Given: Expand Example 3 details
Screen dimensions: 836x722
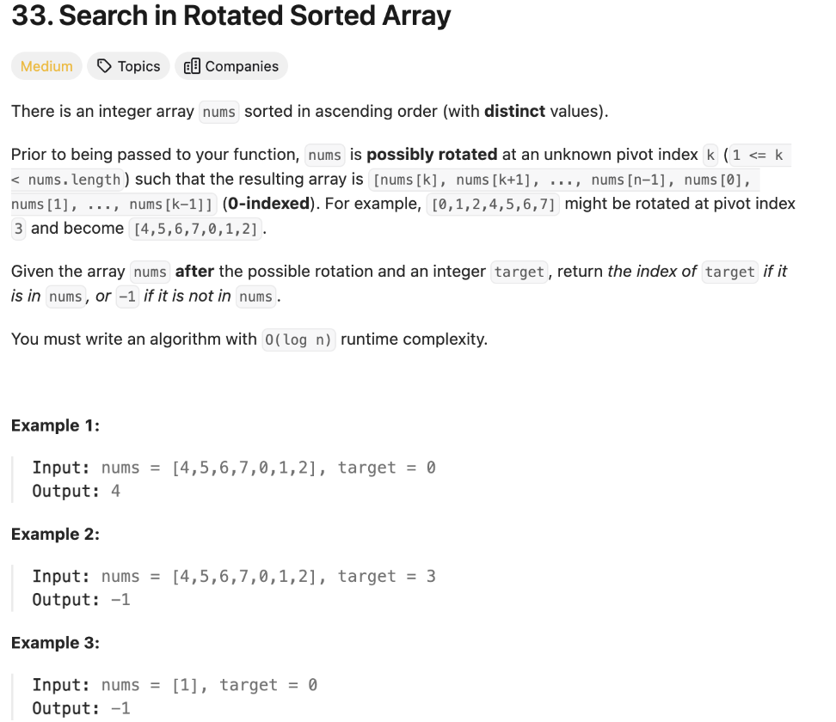Looking at the screenshot, I should coord(55,642).
